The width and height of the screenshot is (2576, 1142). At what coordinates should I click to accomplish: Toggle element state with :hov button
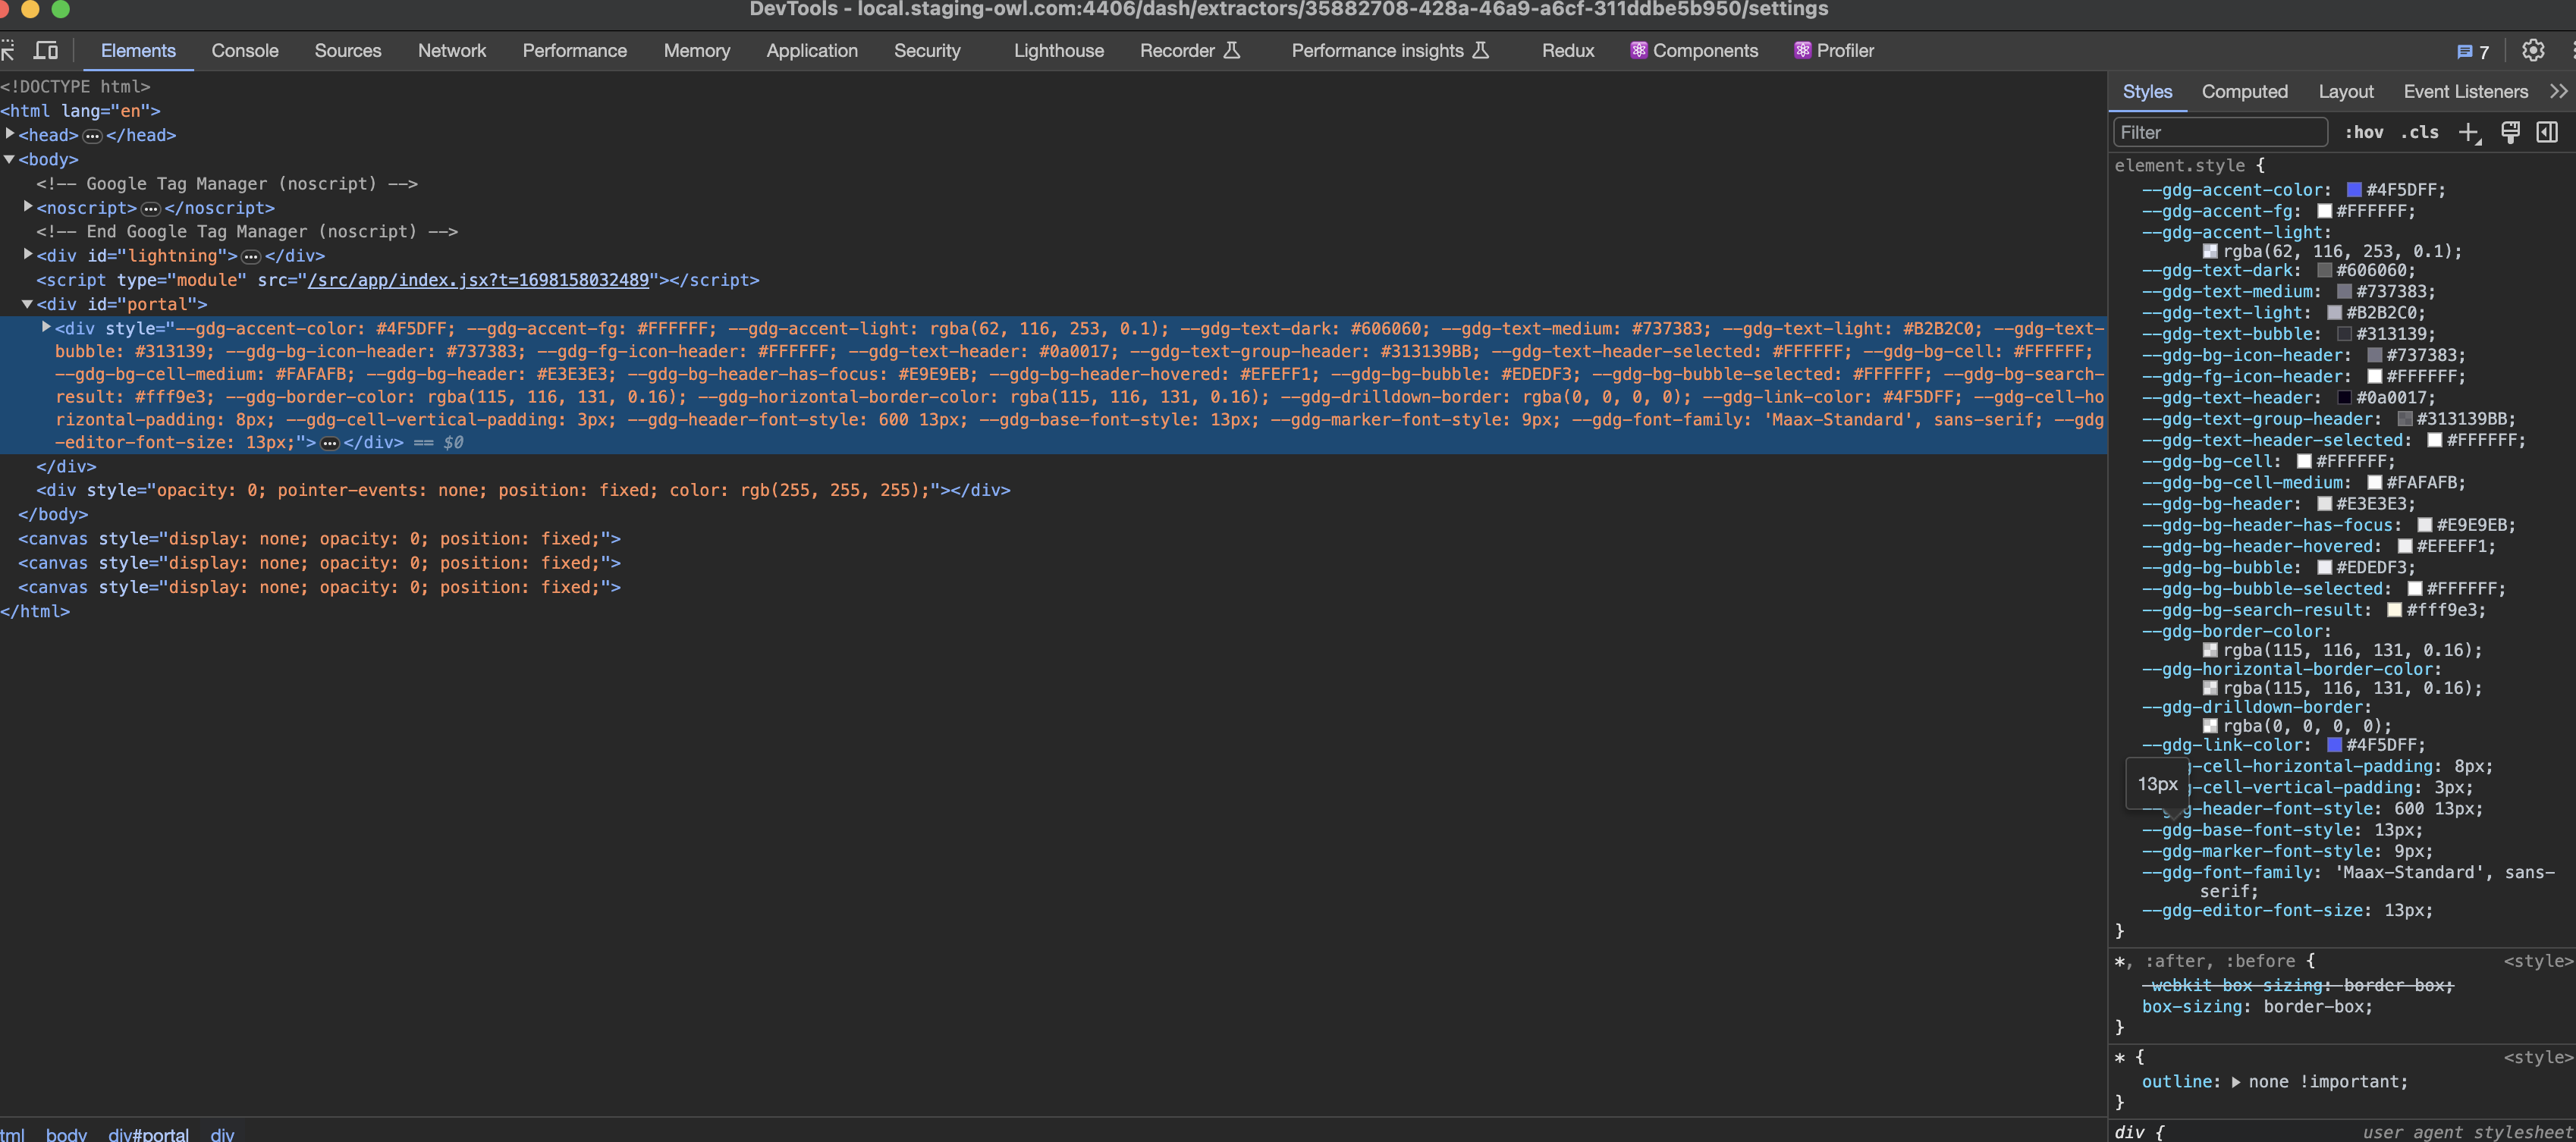coord(2365,132)
